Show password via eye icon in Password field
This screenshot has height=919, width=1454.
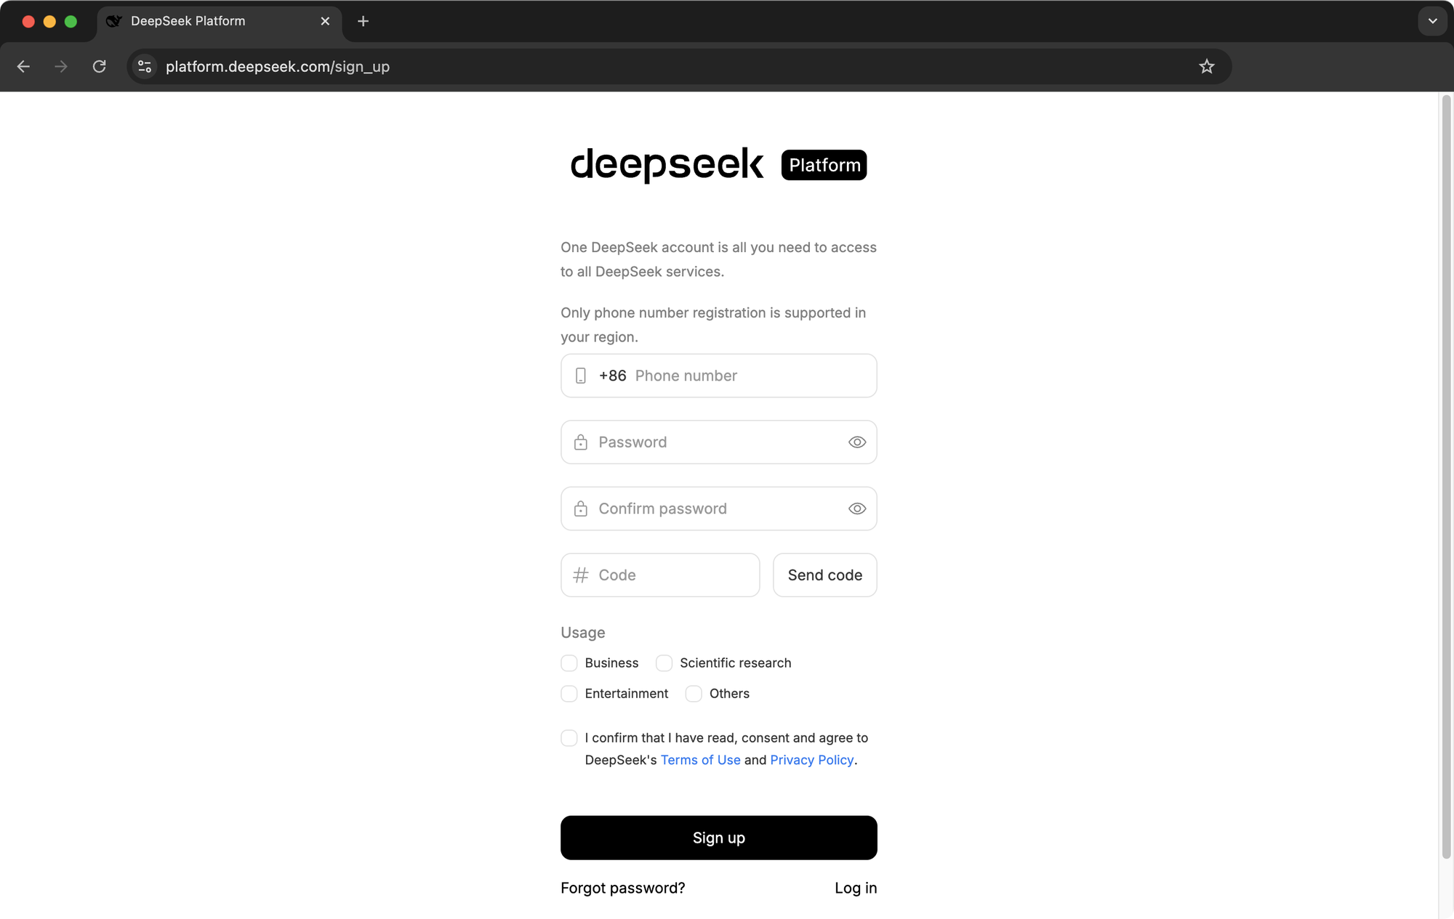click(x=857, y=442)
